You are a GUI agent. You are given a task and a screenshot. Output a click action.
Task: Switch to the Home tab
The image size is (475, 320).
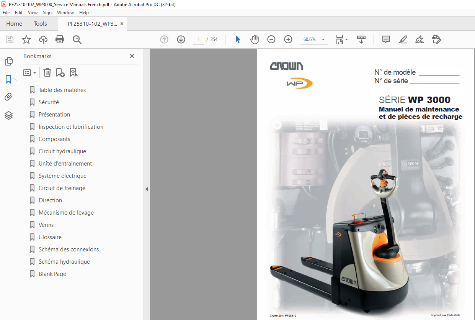click(14, 24)
